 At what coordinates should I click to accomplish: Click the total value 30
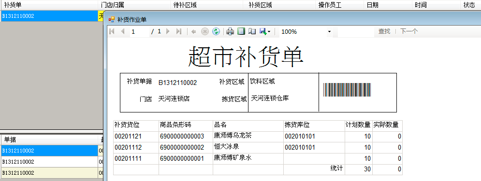(367, 169)
